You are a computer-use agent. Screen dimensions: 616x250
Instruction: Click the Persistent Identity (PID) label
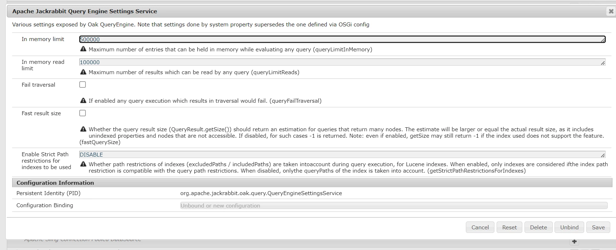[48, 193]
